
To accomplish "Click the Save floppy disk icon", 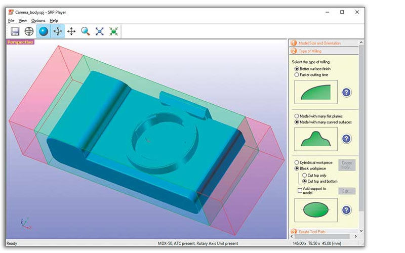I will 15,31.
